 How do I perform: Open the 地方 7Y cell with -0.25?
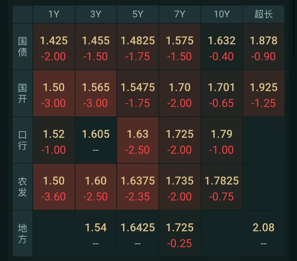click(180, 234)
